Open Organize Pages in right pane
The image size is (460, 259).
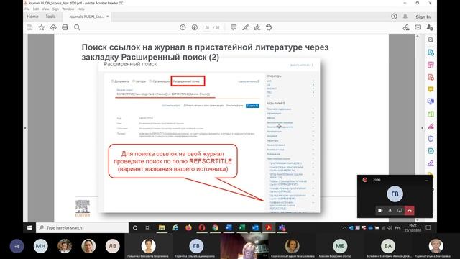pos(431,114)
